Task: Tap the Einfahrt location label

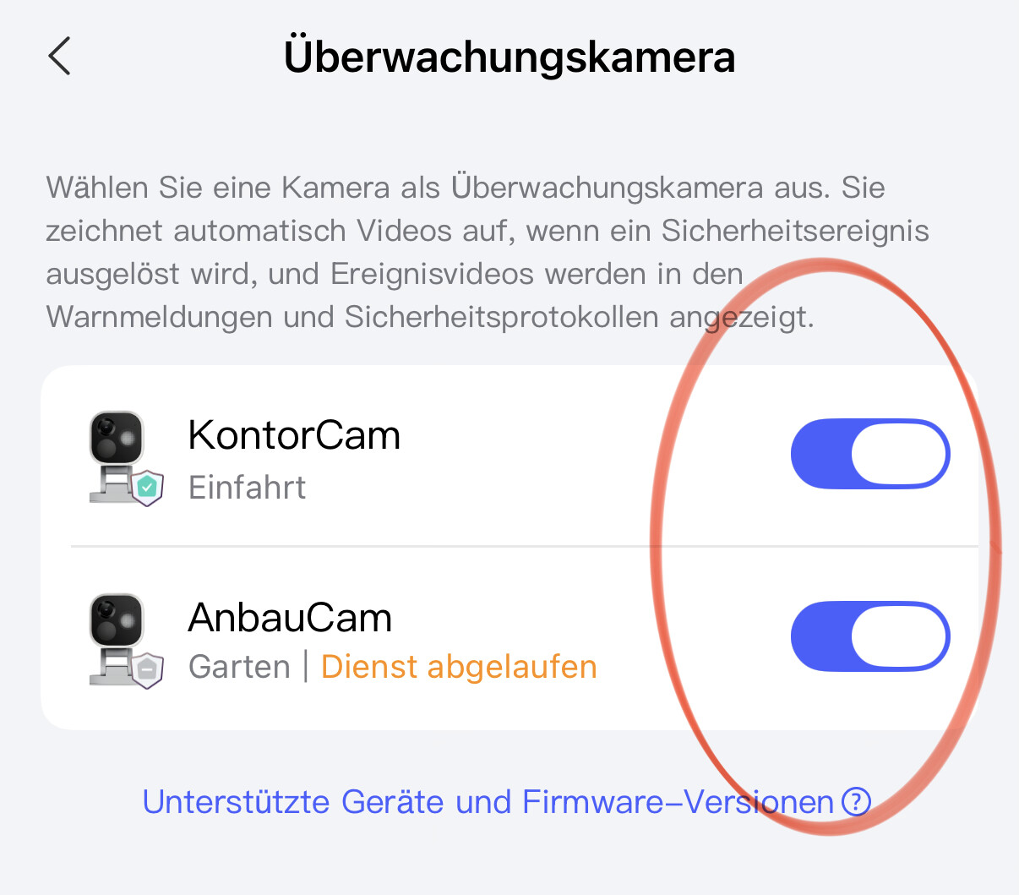Action: click(247, 488)
